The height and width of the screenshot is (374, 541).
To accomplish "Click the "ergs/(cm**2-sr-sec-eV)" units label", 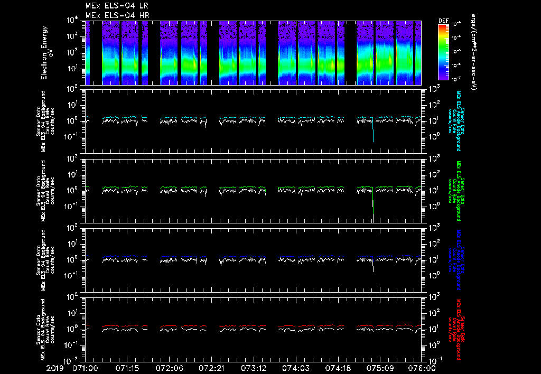I will 474,52.
